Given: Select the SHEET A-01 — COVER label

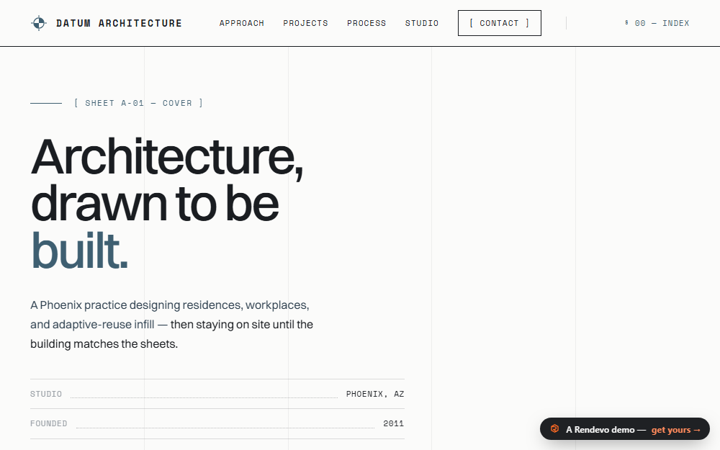Looking at the screenshot, I should point(138,103).
